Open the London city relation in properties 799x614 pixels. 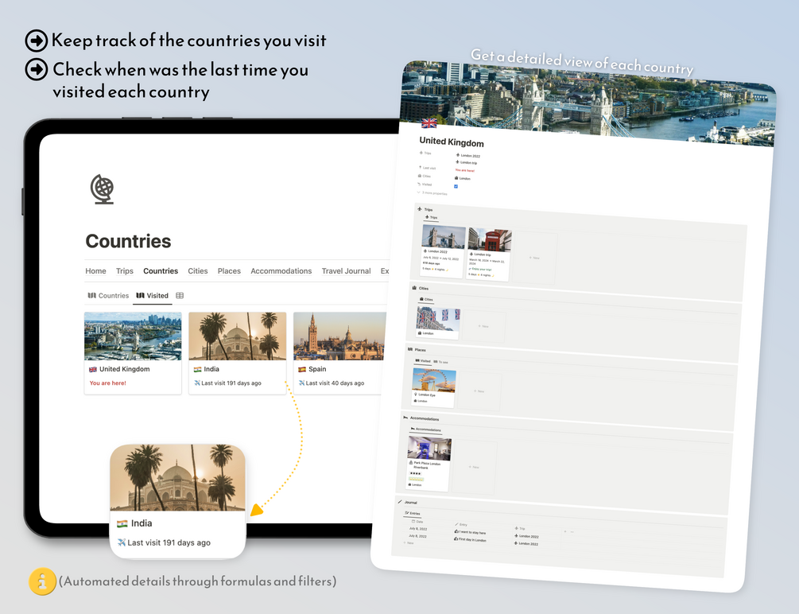click(462, 178)
